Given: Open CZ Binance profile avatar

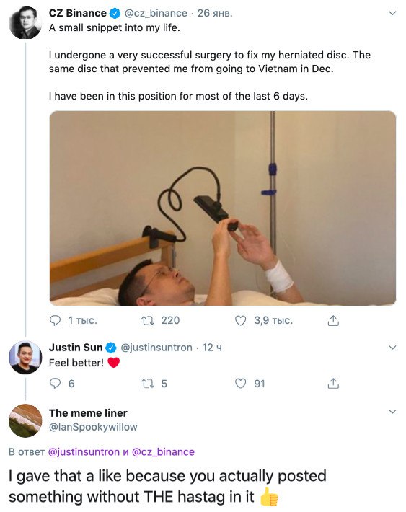Looking at the screenshot, I should [25, 22].
